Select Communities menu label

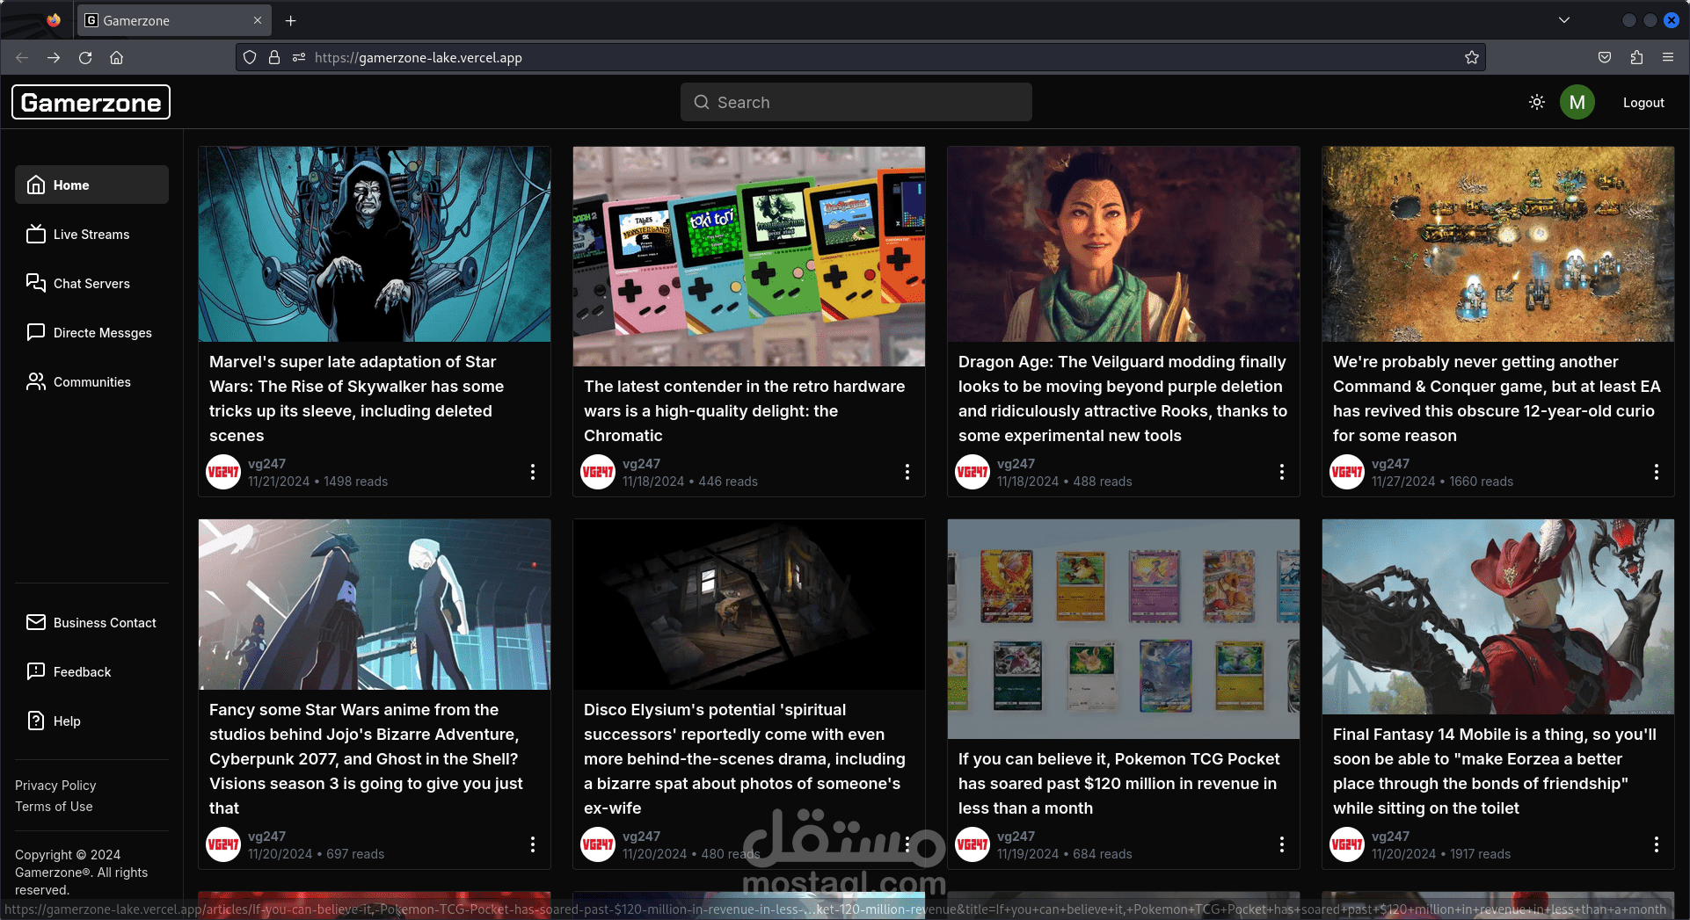coord(92,382)
